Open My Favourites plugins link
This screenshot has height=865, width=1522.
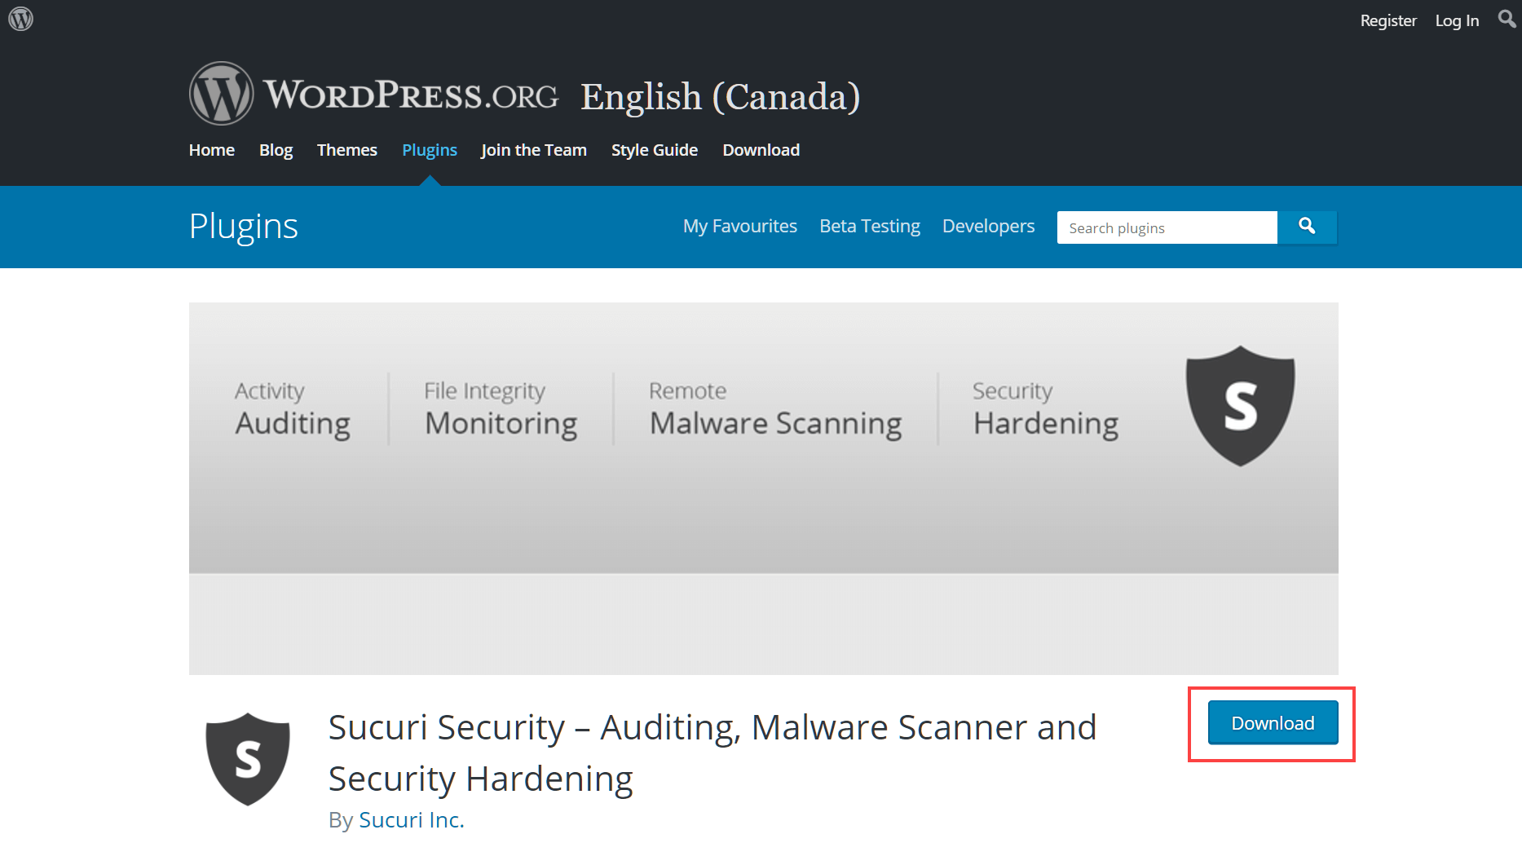tap(740, 226)
